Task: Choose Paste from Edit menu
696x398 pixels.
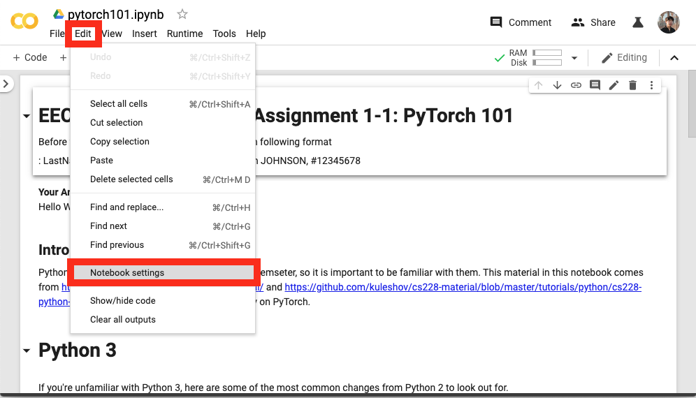Action: (x=163, y=160)
